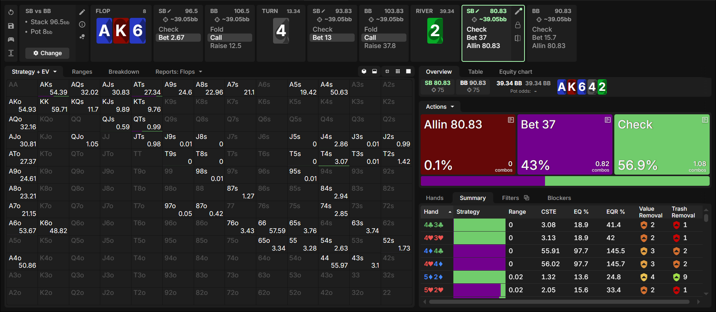Screen dimensions: 716x312
Task: Reset the solution with the restart icon
Action: 11,12
